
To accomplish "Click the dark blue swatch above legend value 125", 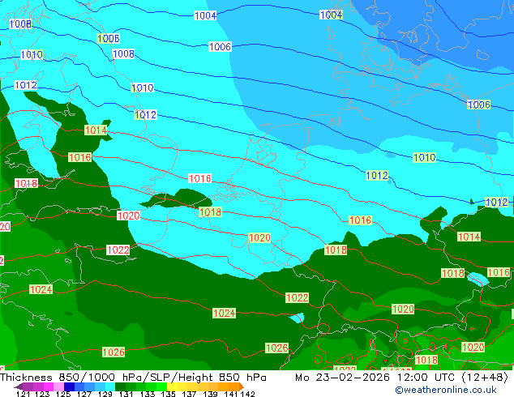I will click(x=69, y=386).
